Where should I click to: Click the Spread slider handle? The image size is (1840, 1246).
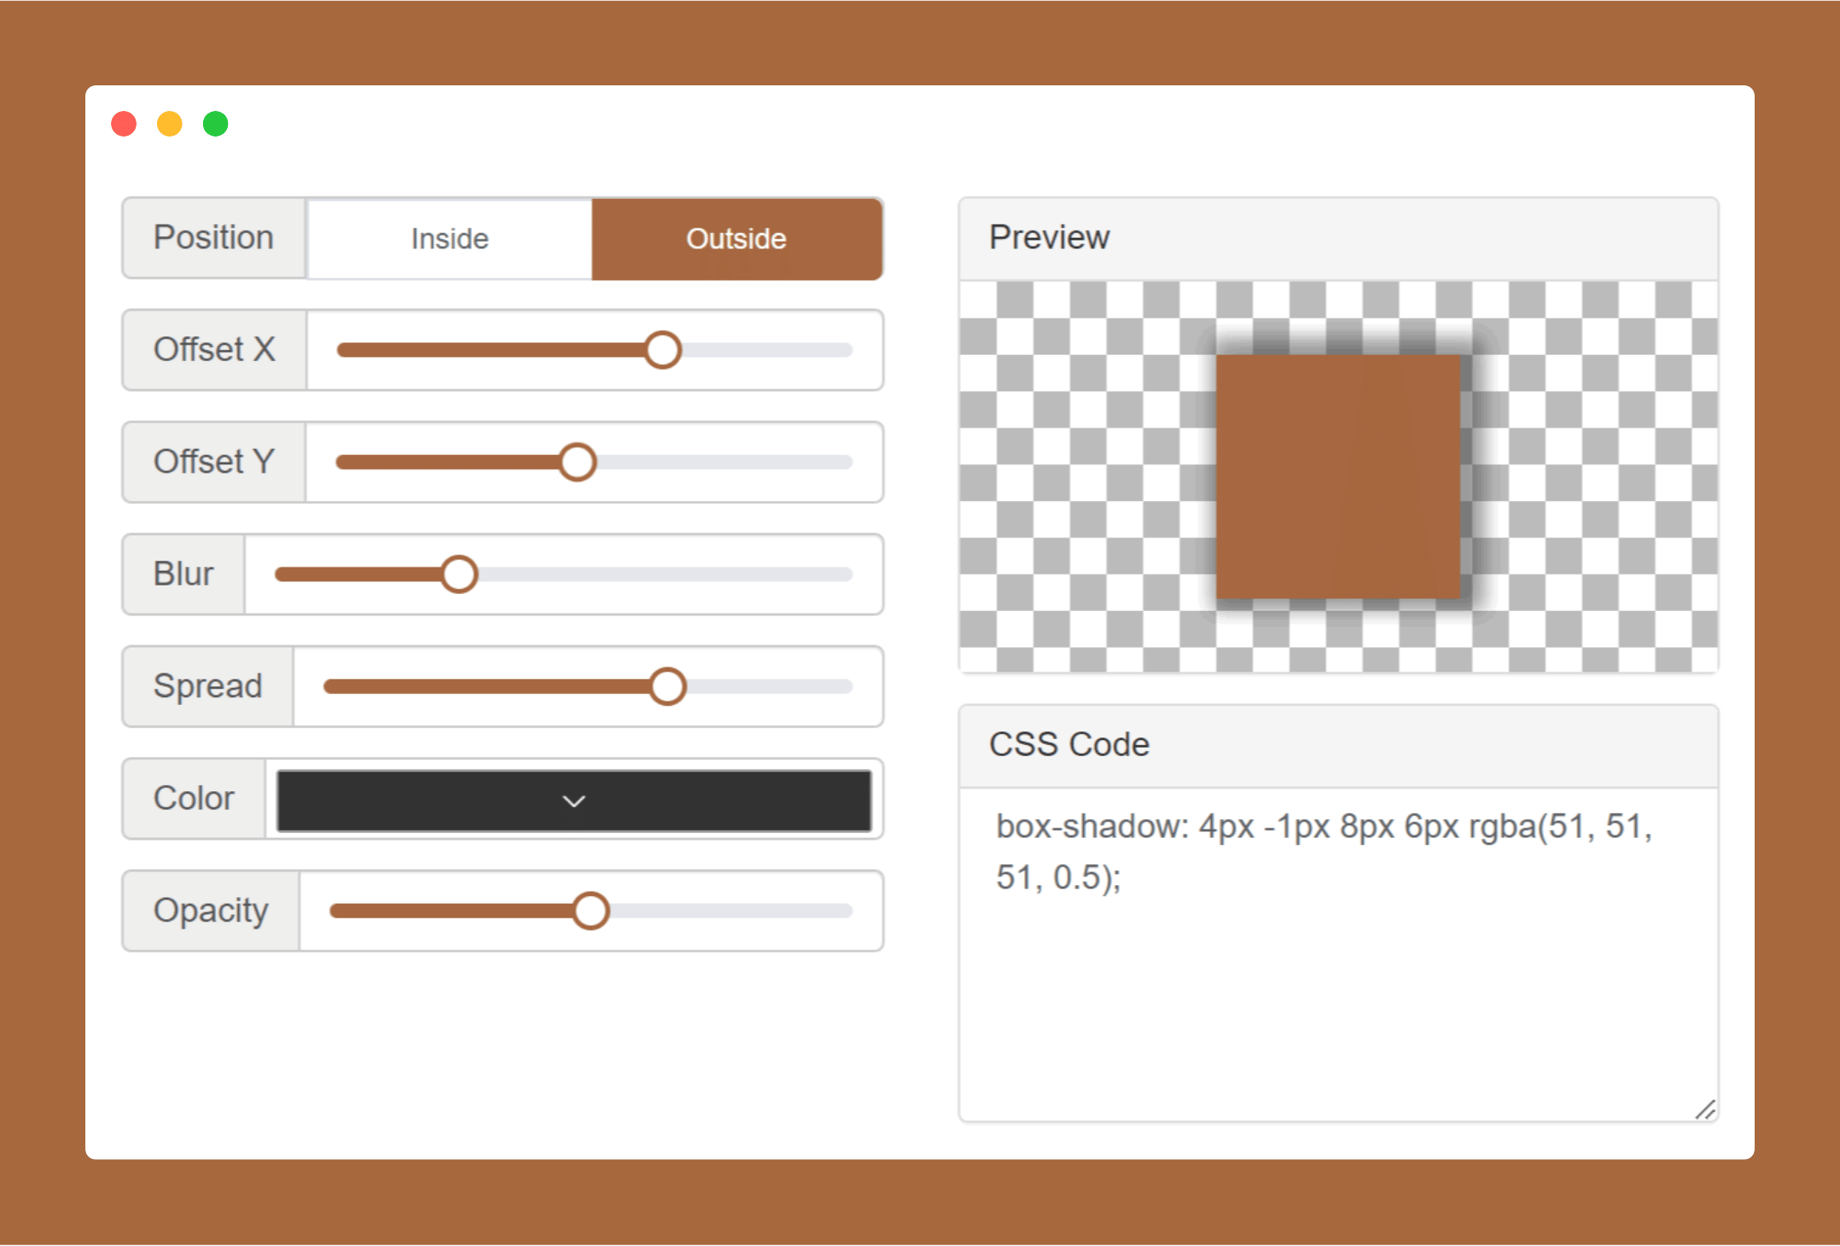tap(667, 687)
